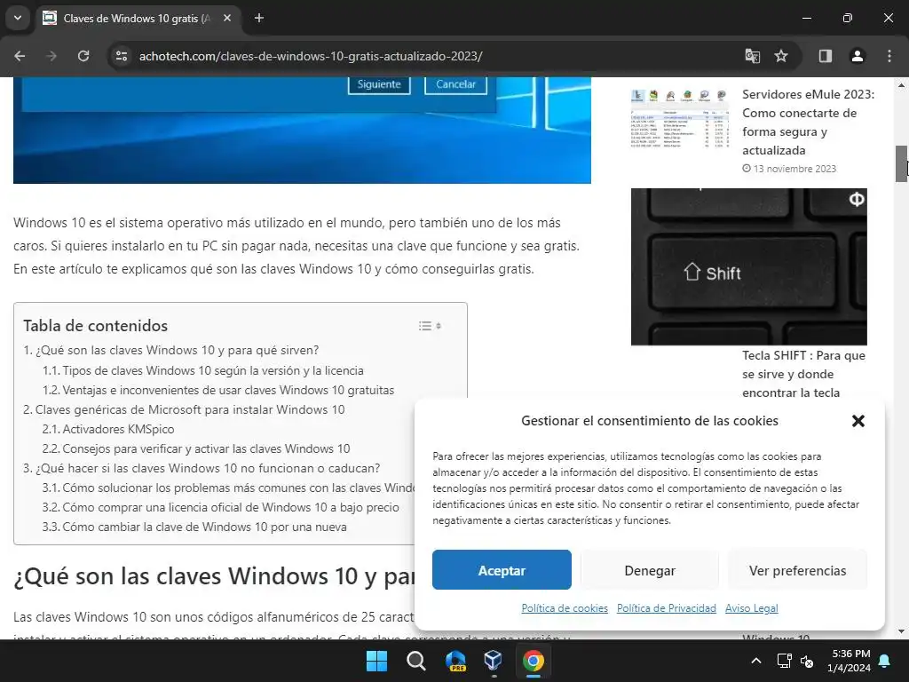Click the 13 noviembre 2023 date text
The image size is (909, 682).
(794, 169)
